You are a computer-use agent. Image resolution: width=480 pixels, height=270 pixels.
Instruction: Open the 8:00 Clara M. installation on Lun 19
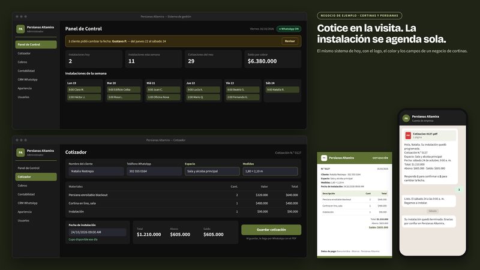coord(84,89)
